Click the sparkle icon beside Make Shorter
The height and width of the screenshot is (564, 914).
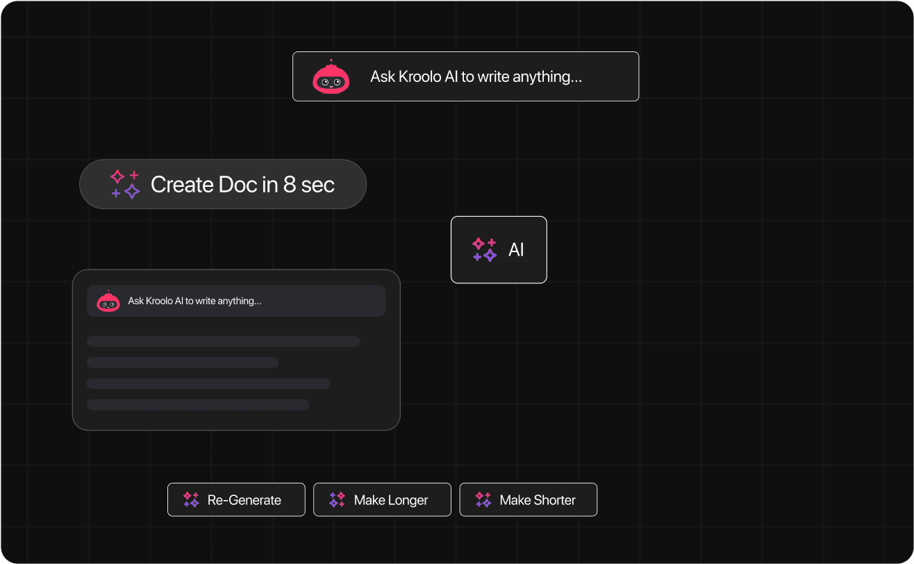(483, 499)
